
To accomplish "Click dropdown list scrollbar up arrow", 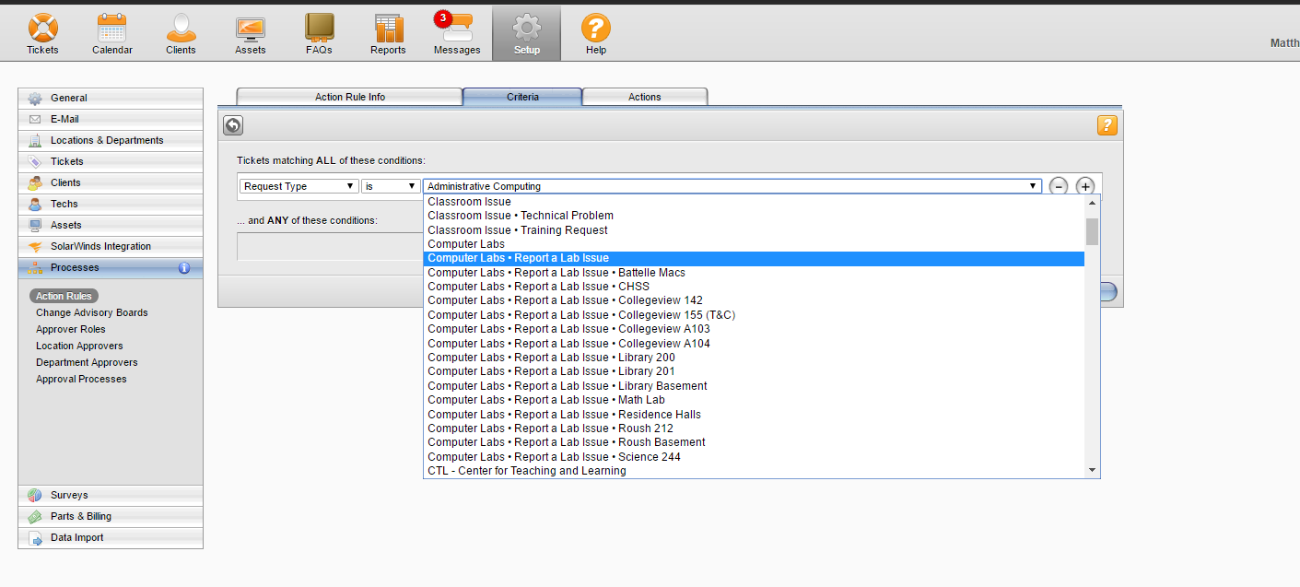I will [1093, 203].
